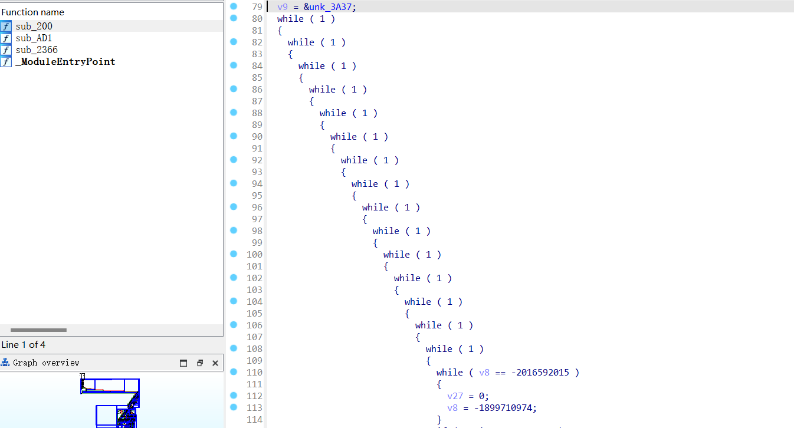Click the function icon beside sub_200

click(x=6, y=26)
